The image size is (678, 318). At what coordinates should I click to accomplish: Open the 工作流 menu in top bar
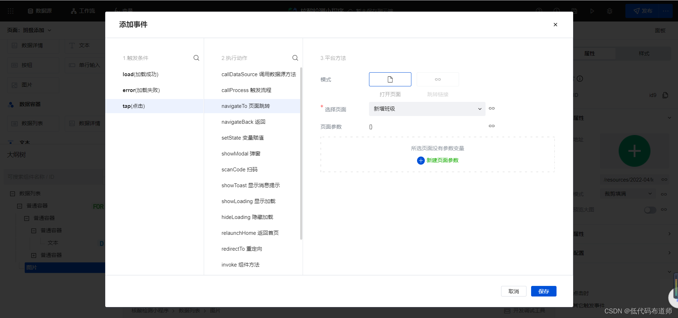tap(83, 11)
